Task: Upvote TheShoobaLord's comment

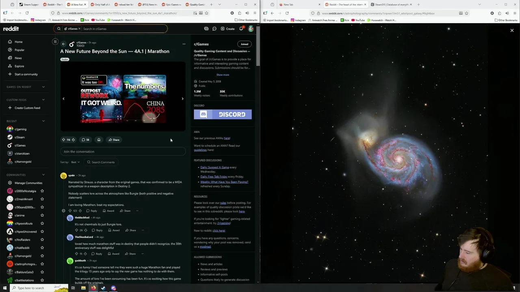Action: click(x=76, y=254)
